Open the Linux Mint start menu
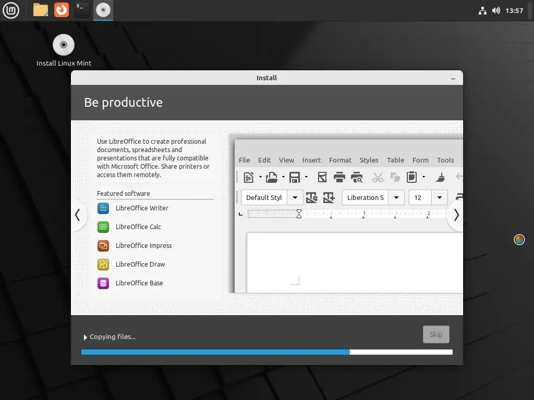 11,10
